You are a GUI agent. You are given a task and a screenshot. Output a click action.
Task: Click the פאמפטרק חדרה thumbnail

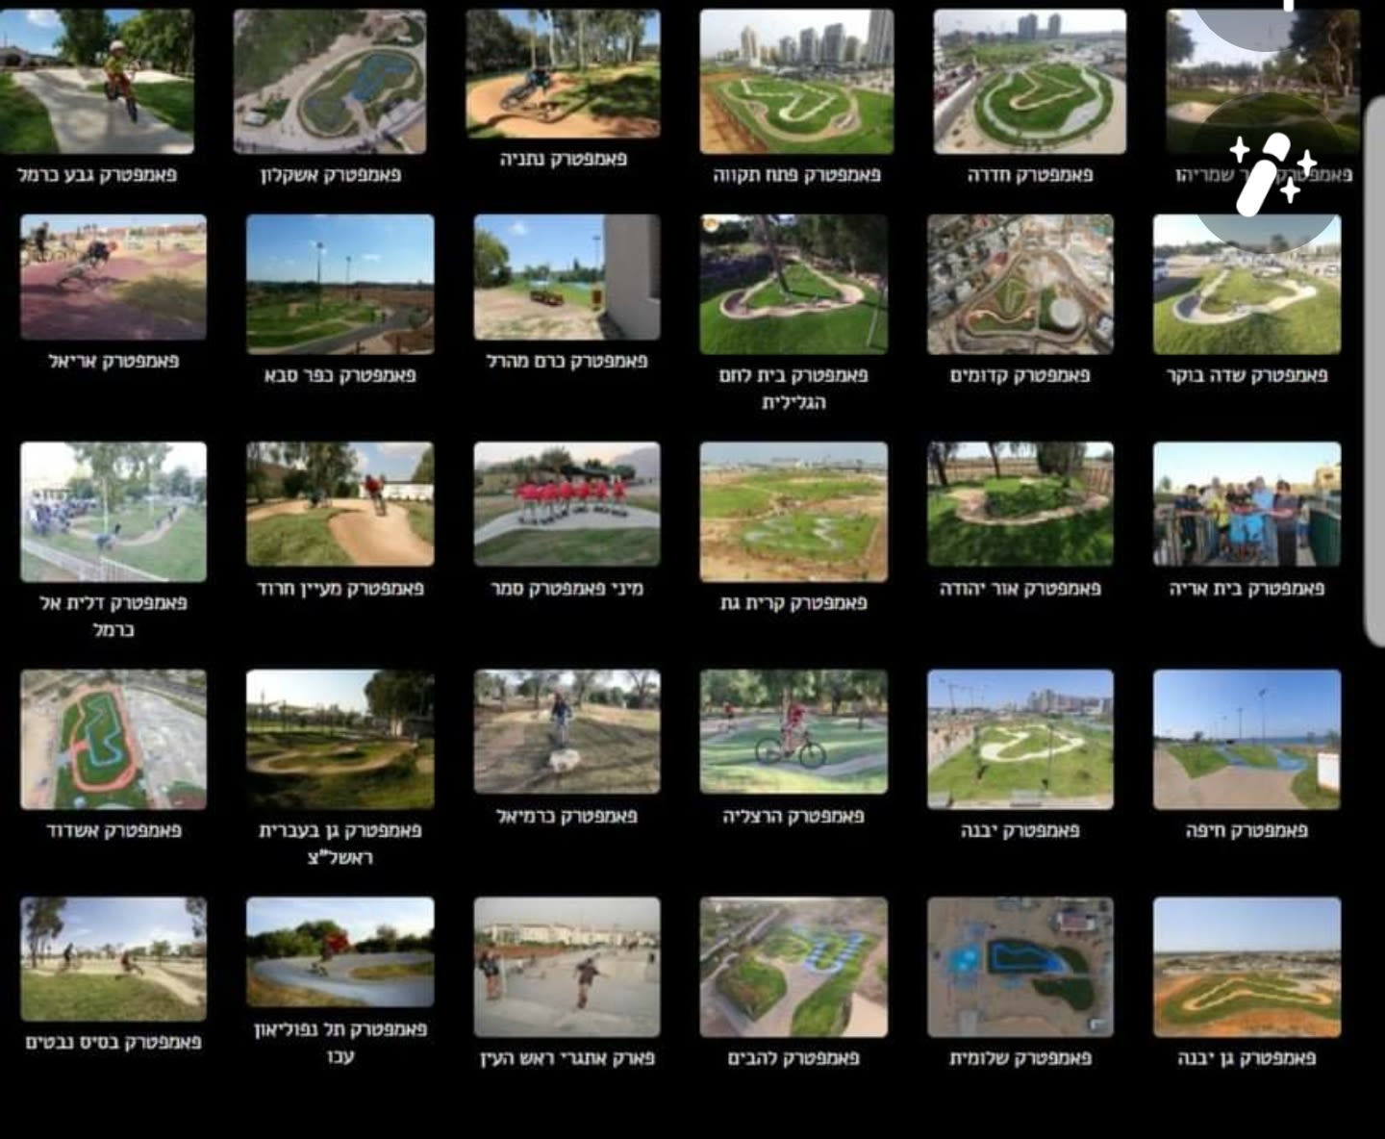point(1029,82)
